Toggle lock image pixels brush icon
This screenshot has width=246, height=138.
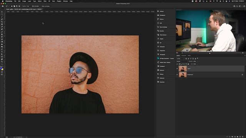click(x=182, y=64)
